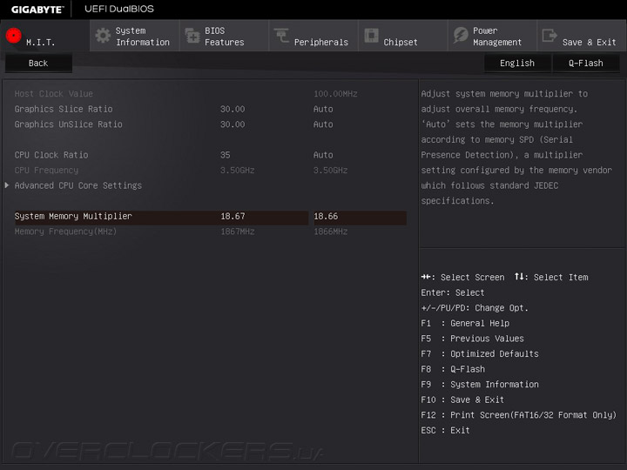Click the BIOS Features chip icon
The image size is (627, 470).
click(x=192, y=36)
